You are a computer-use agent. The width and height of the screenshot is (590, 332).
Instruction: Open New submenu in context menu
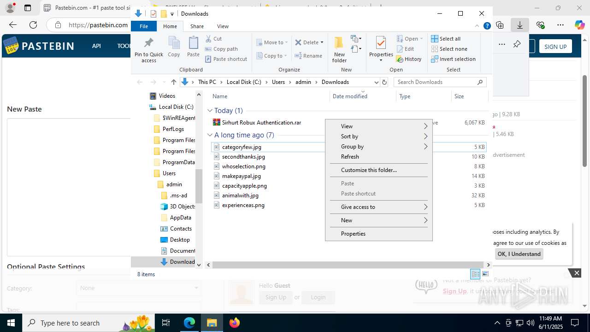(379, 220)
